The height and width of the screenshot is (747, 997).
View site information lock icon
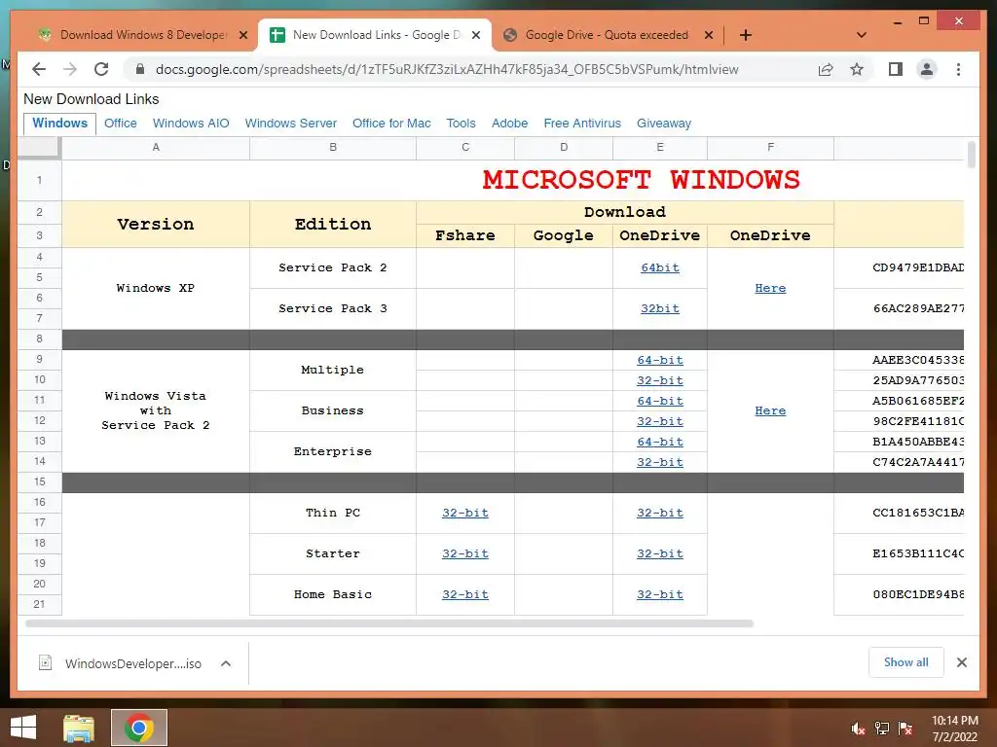[x=140, y=69]
